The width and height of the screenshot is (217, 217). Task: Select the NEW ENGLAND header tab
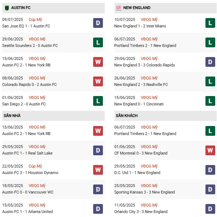click(137, 8)
